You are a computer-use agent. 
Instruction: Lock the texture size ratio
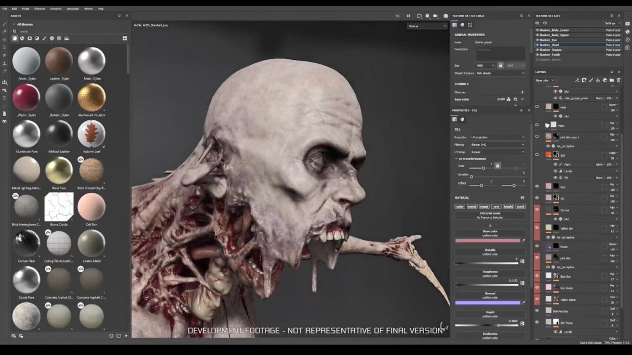[x=501, y=66]
